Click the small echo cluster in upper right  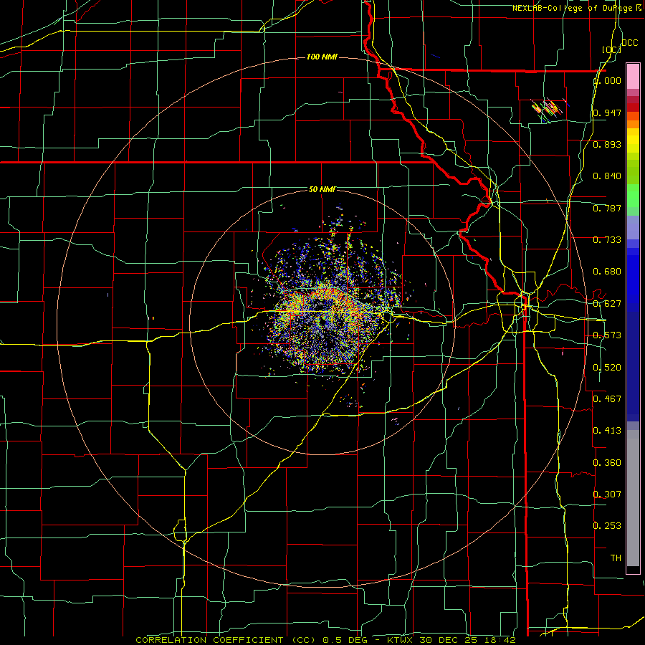click(548, 109)
